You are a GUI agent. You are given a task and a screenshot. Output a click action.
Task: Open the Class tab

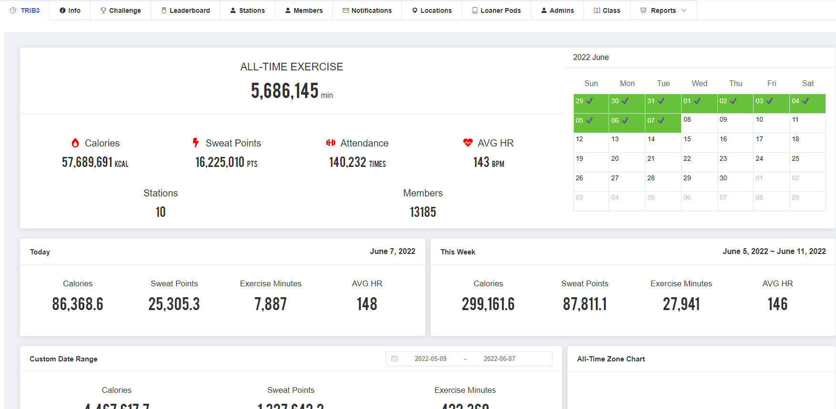(x=607, y=10)
